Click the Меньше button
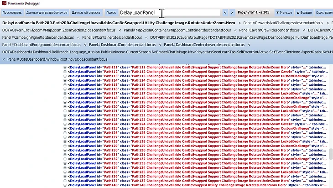 tap(284, 13)
